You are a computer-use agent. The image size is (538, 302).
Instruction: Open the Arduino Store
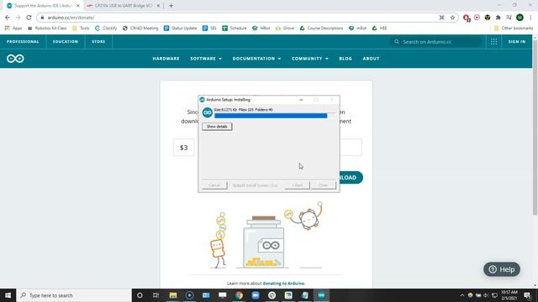pos(98,42)
